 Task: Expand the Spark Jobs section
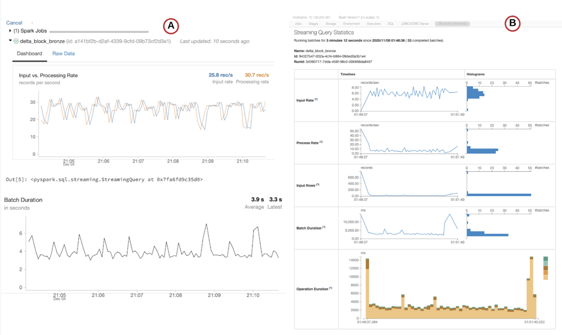(10, 31)
